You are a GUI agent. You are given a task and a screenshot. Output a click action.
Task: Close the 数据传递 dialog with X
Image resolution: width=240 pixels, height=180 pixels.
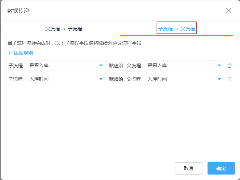coord(229,11)
